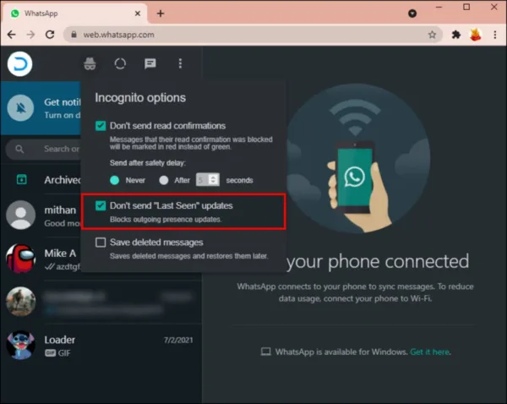Click the Send after safety delay label
The height and width of the screenshot is (404, 507).
point(147,163)
